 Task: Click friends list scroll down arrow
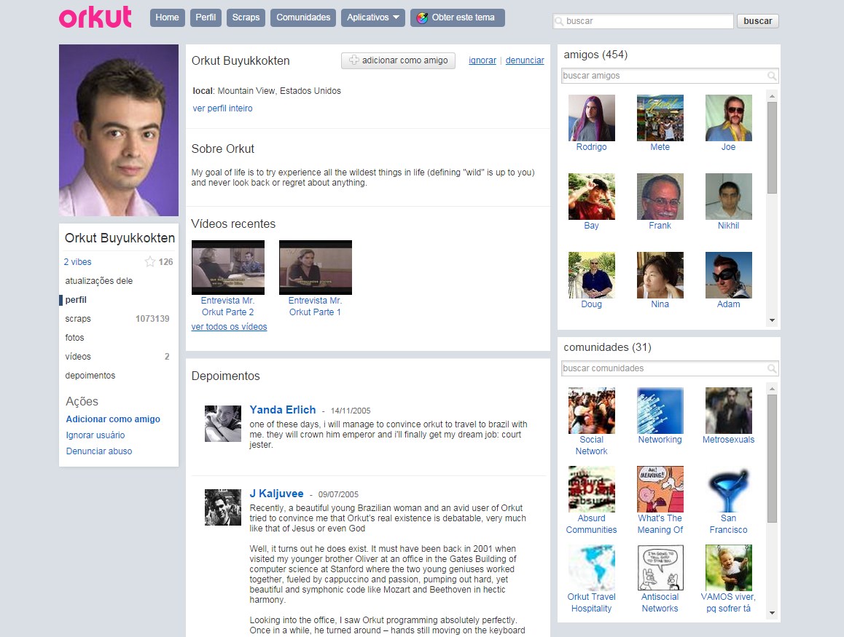point(772,320)
